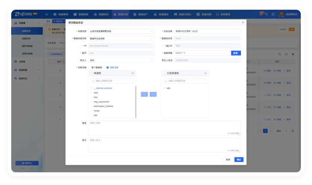The width and height of the screenshot is (312, 185).
Task: Click the sidebar collapse icon beside the qData logo
Action: [46, 14]
